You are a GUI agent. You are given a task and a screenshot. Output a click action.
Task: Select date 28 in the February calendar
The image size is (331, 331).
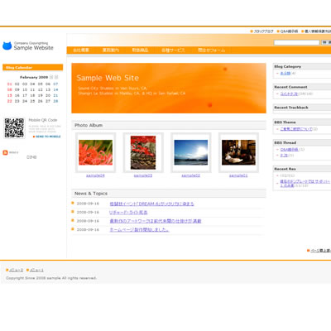pyautogui.click(x=55, y=101)
